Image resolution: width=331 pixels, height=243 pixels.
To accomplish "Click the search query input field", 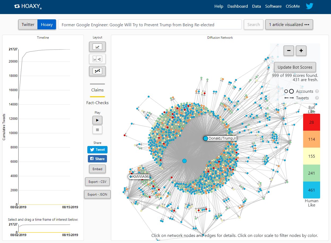I will coord(150,24).
